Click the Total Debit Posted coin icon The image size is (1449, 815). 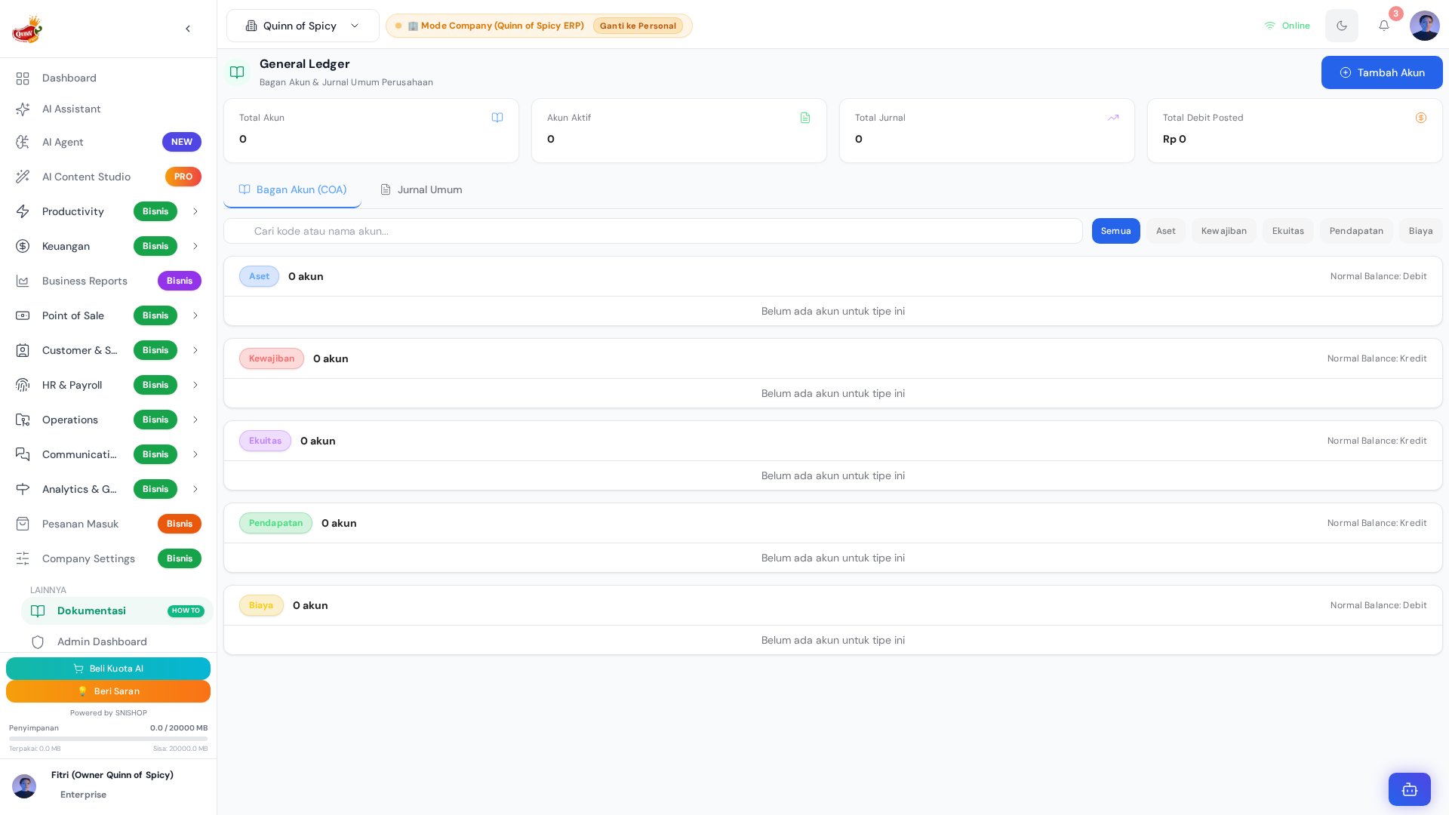coord(1421,118)
